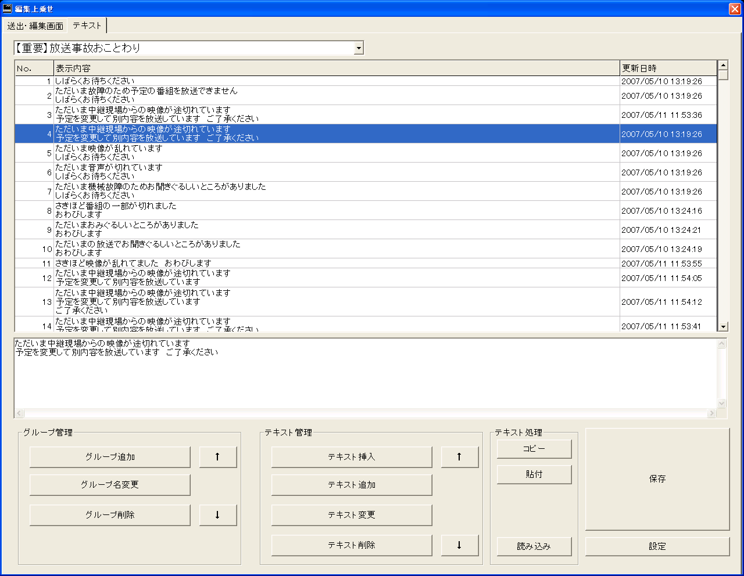This screenshot has width=744, height=576.
Task: Click グループ削除 button
Action: click(x=110, y=515)
